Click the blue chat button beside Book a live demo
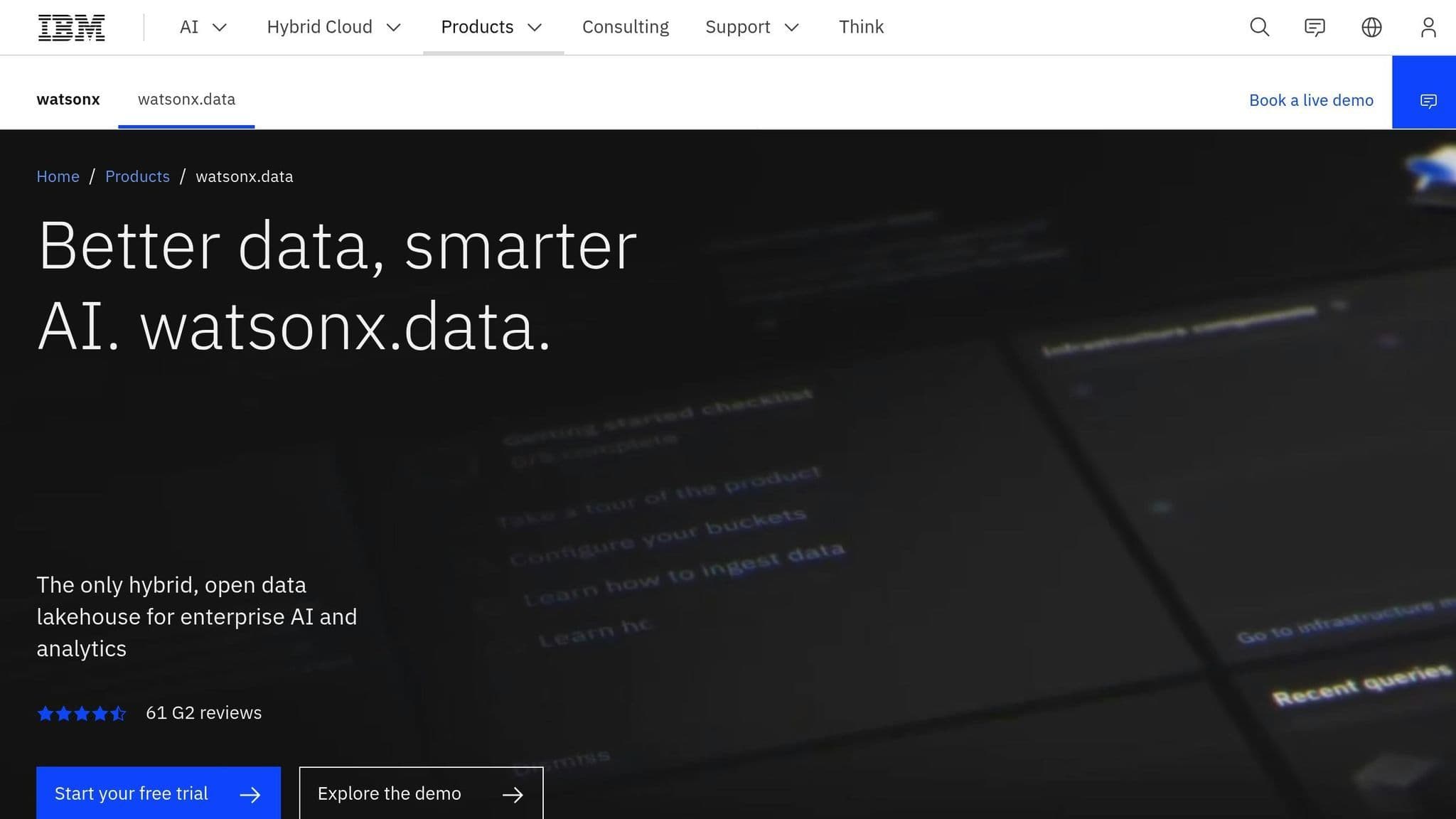1456x819 pixels. [1424, 92]
